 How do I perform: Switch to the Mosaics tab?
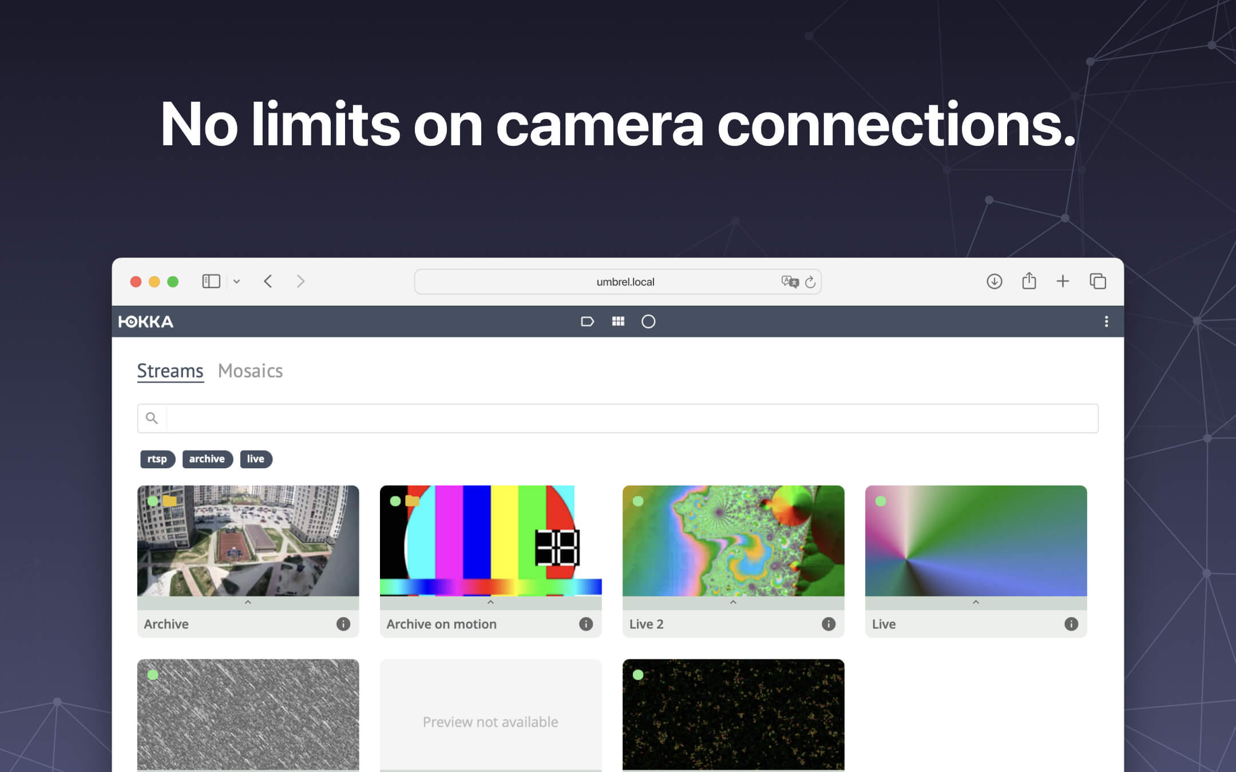(x=250, y=371)
